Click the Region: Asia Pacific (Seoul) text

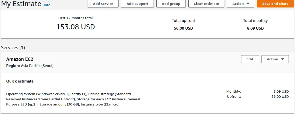pos(30,66)
